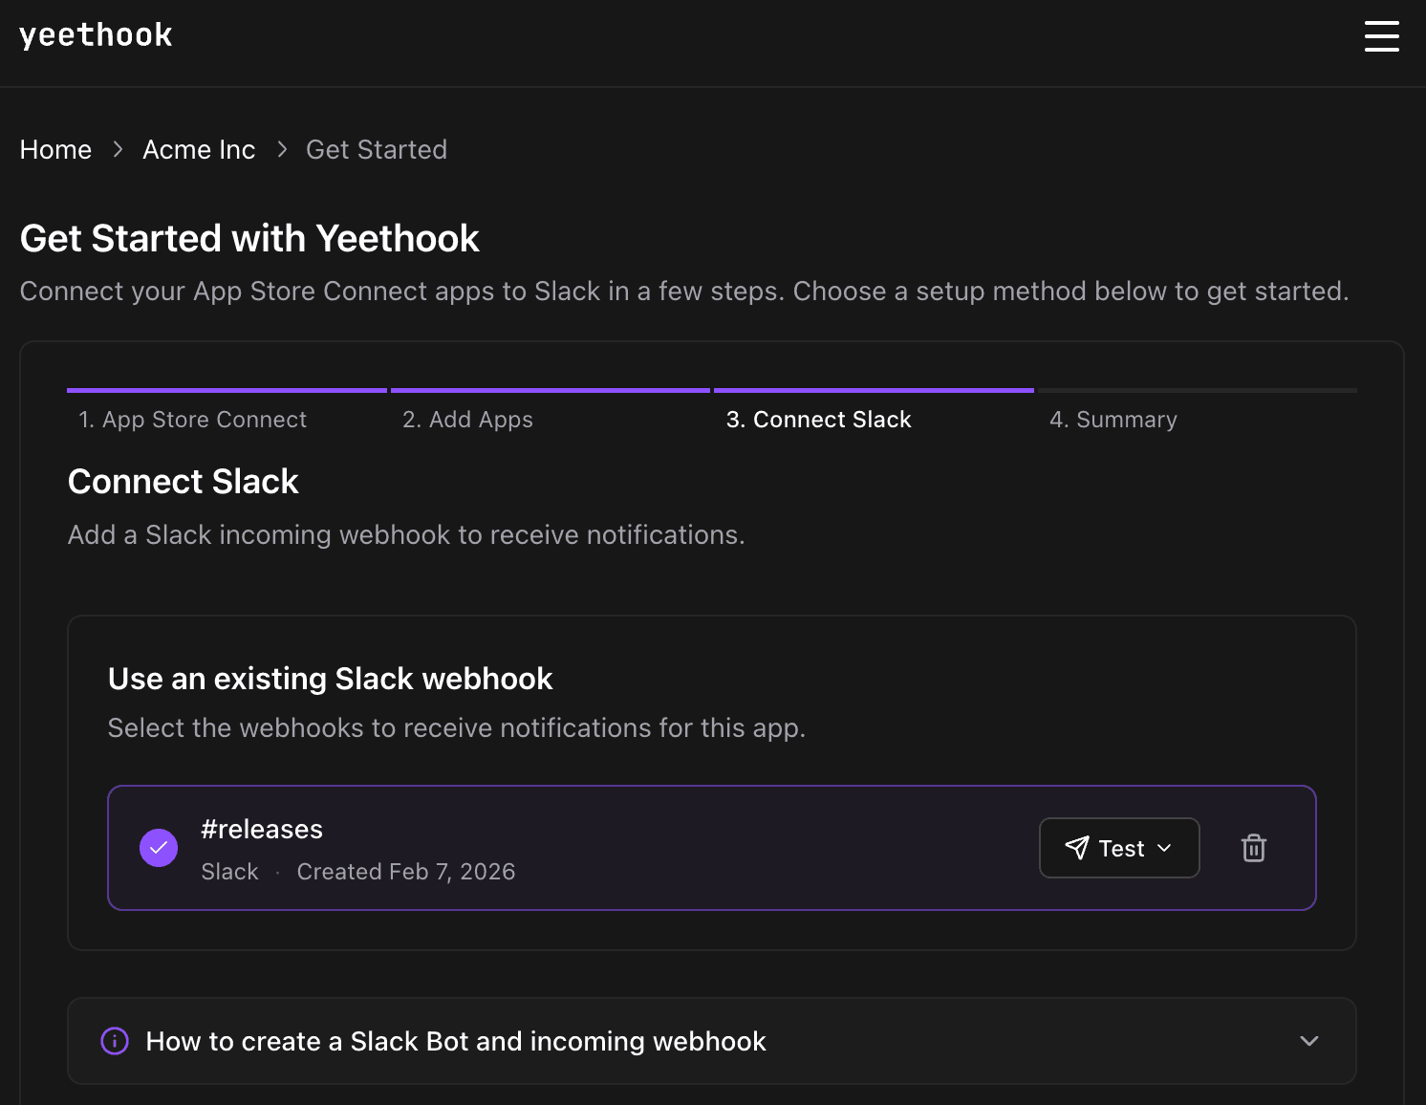Screen dimensions: 1426x1105
Task: Expand the "How to create a Slack Bot" section
Action: 455,1041
